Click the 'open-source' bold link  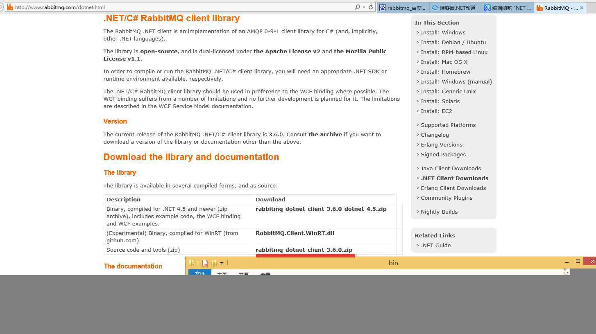click(159, 51)
